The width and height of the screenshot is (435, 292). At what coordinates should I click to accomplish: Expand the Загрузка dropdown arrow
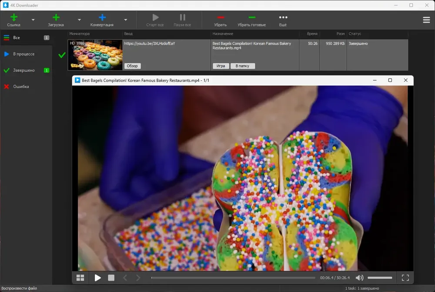(79, 20)
